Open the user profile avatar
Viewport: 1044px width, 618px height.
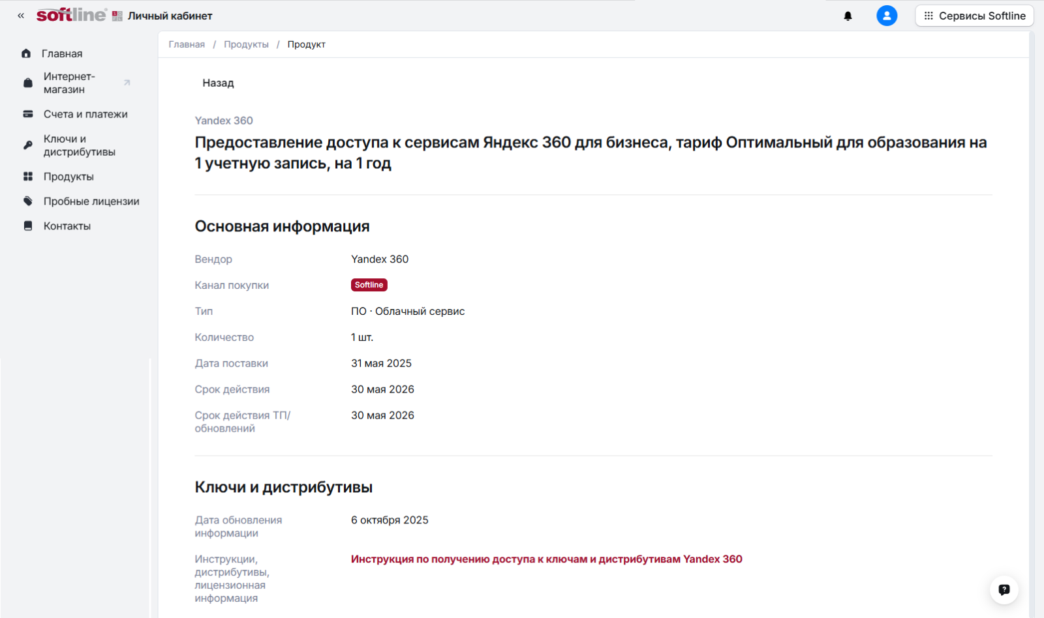(x=886, y=16)
